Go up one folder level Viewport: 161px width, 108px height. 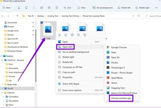[x=17, y=16]
